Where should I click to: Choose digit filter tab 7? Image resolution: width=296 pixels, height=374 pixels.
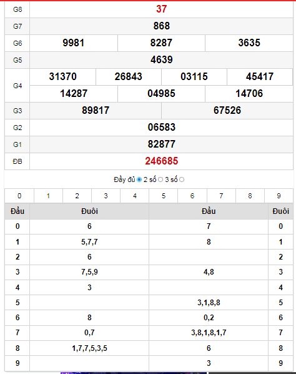pos(221,196)
